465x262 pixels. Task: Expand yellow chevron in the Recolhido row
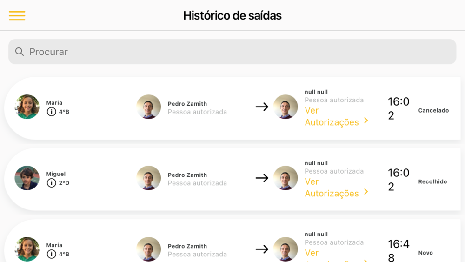366,192
